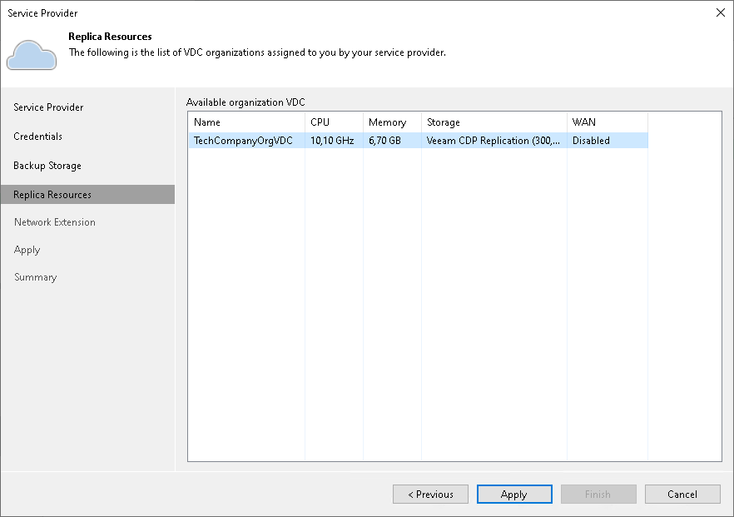734x517 pixels.
Task: Close the Service Provider dialog
Action: pyautogui.click(x=721, y=12)
